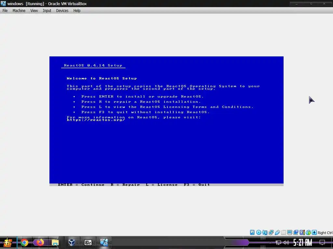Close the VirtualBox VM window
Screen dimensions: 333x249
324,4
